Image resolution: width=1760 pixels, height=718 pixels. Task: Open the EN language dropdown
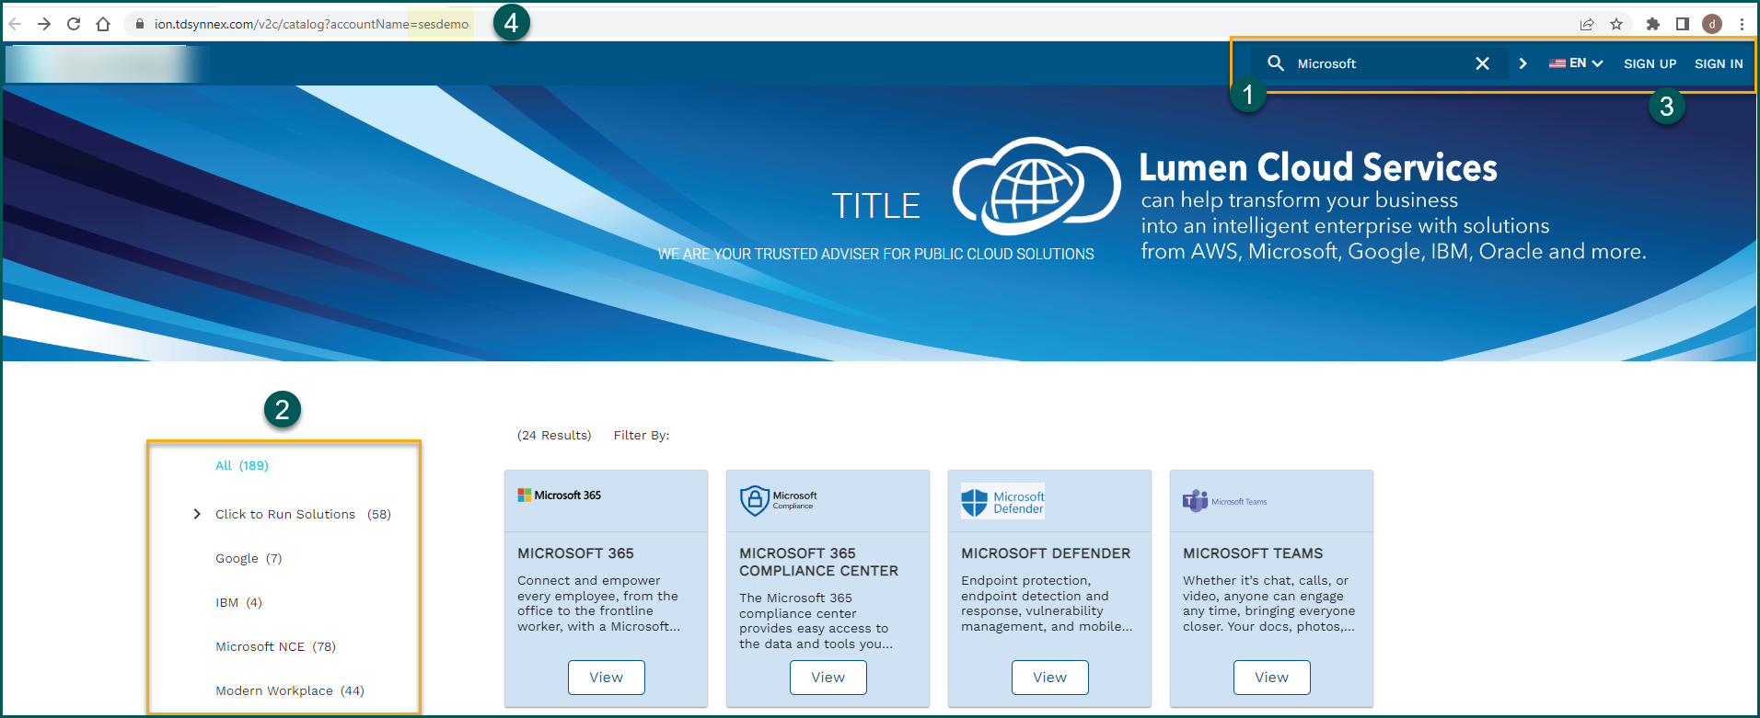point(1576,63)
